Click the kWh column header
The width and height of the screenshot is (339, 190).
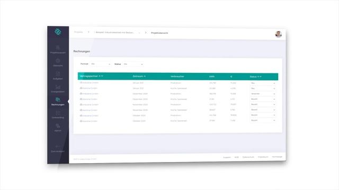tap(212, 77)
